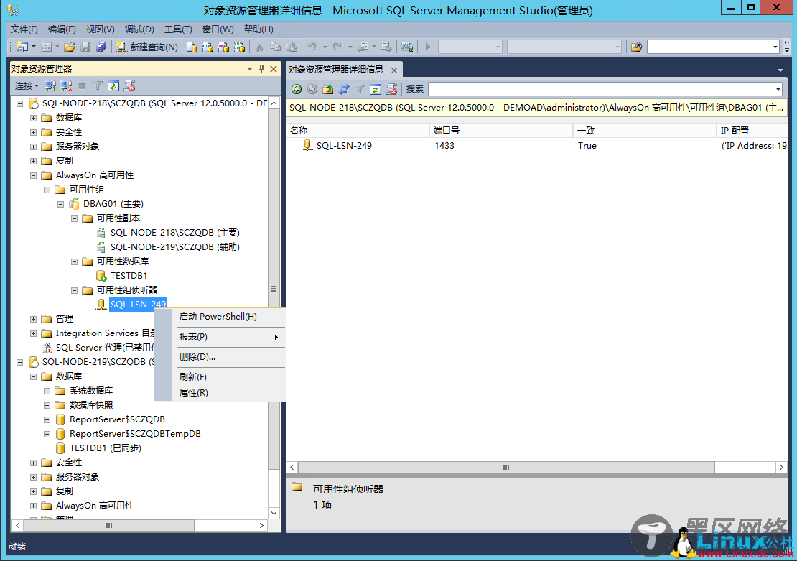This screenshot has width=797, height=561.
Task: Click the IP 配置 column header
Action: click(752, 130)
